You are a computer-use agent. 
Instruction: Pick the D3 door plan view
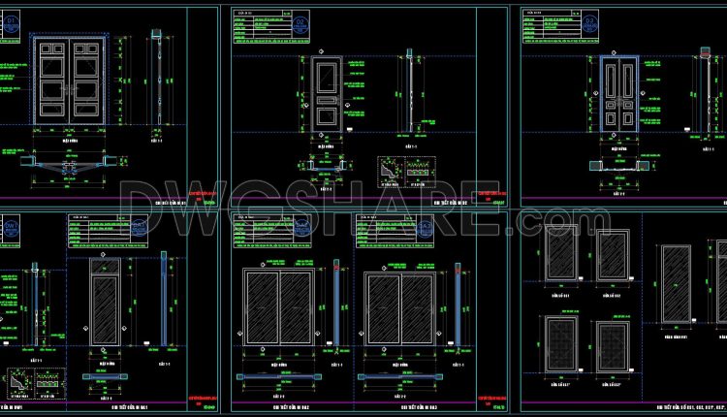(x=619, y=165)
